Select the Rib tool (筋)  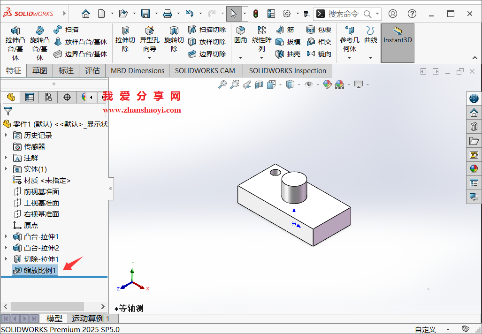point(285,30)
